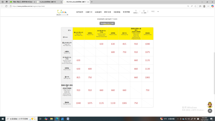Select the 815 fare in the Taichung row
Screen dimensions: 215x121
(x=78, y=77)
